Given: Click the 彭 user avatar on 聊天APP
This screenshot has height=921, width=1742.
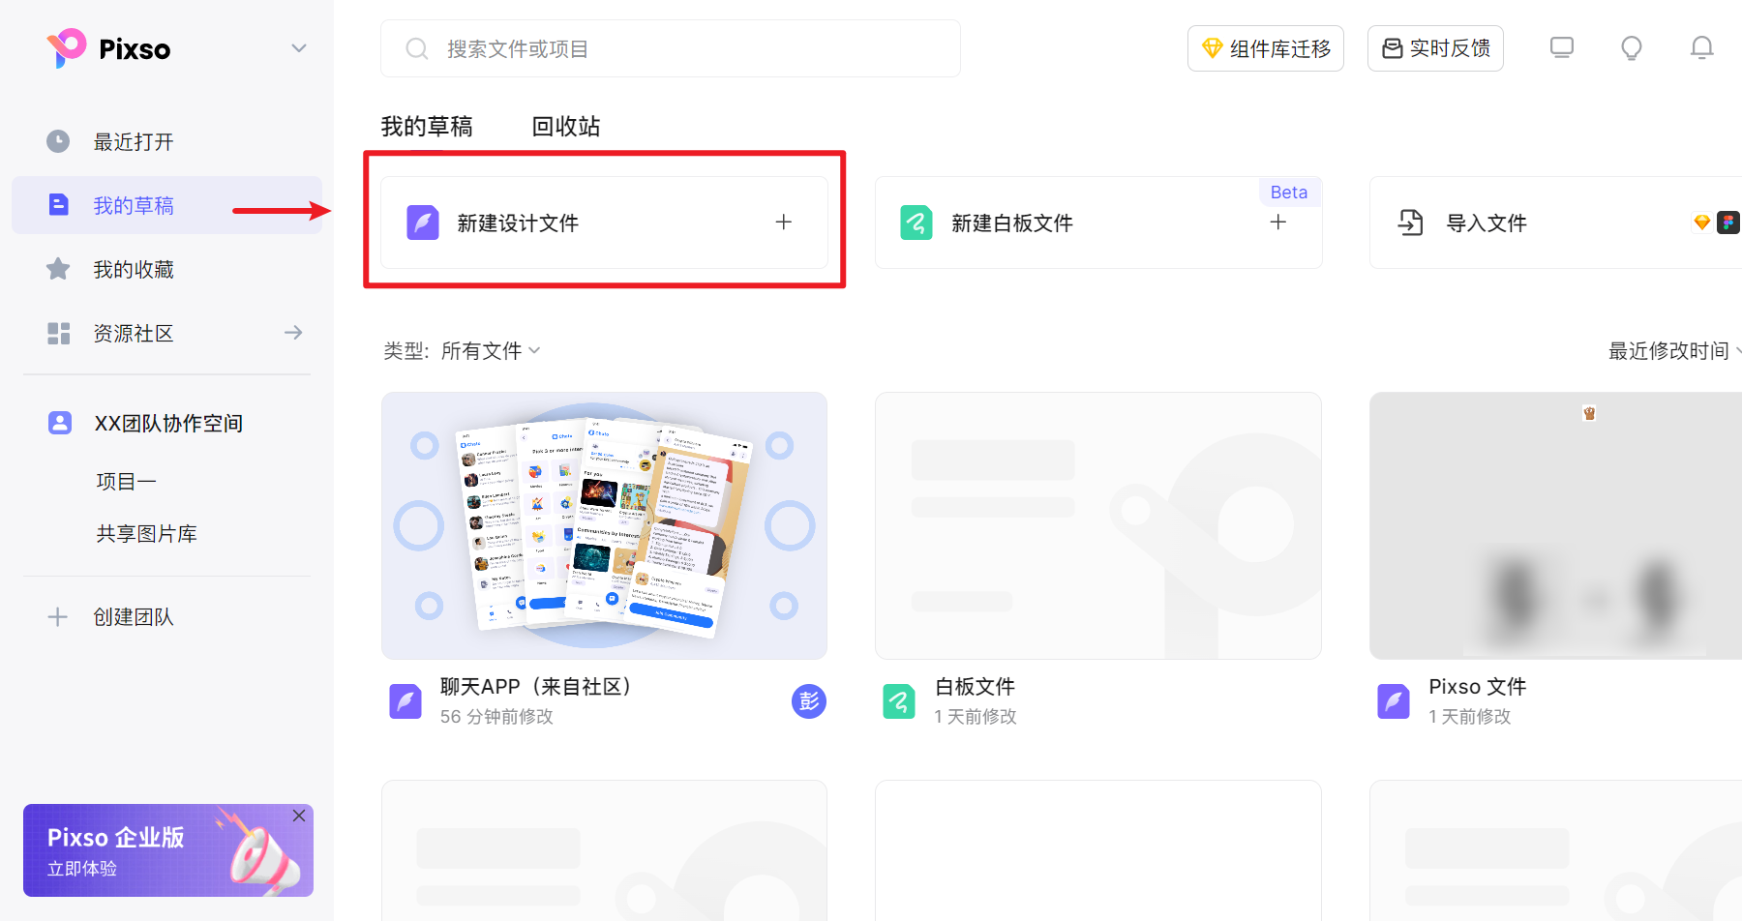Looking at the screenshot, I should [x=809, y=701].
